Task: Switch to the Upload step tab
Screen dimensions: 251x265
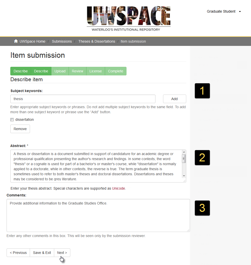Action: (60, 71)
